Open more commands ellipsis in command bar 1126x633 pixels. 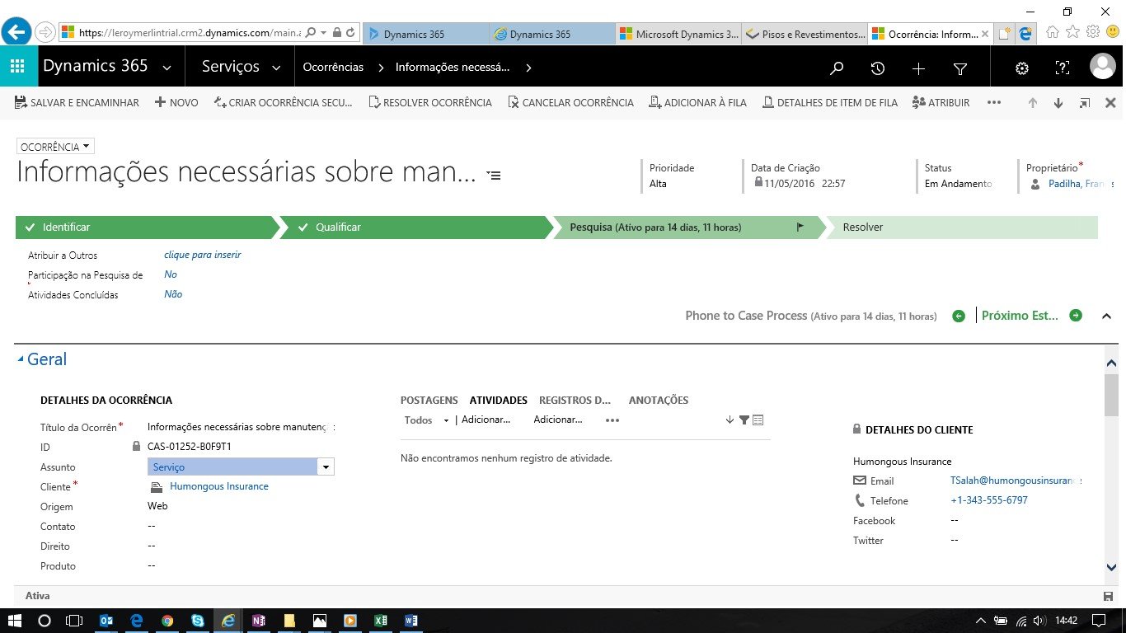click(x=994, y=103)
